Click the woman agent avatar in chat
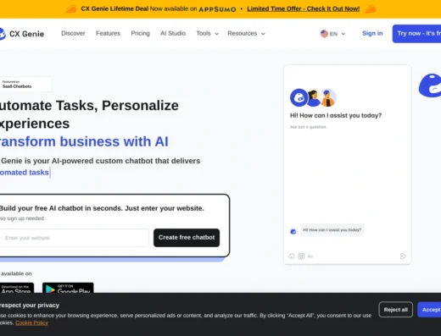The width and height of the screenshot is (441, 336). pyautogui.click(x=313, y=98)
